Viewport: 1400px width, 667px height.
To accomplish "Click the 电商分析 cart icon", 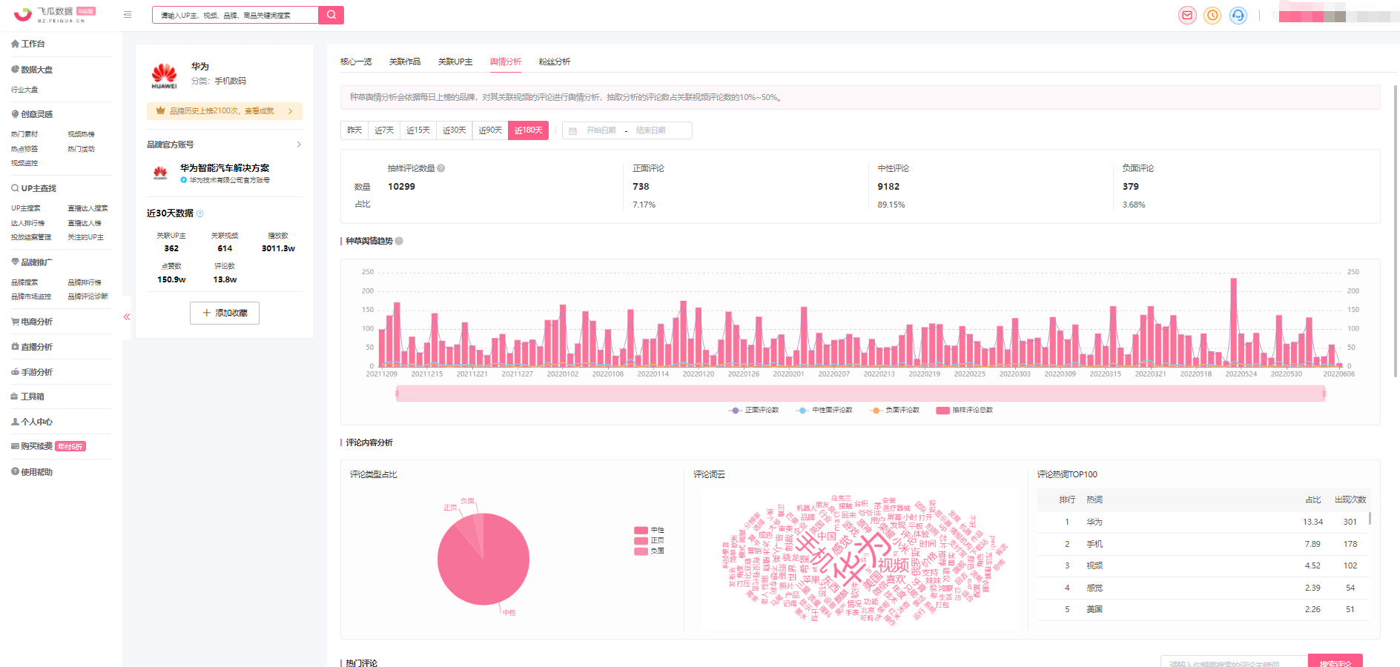I will (15, 322).
